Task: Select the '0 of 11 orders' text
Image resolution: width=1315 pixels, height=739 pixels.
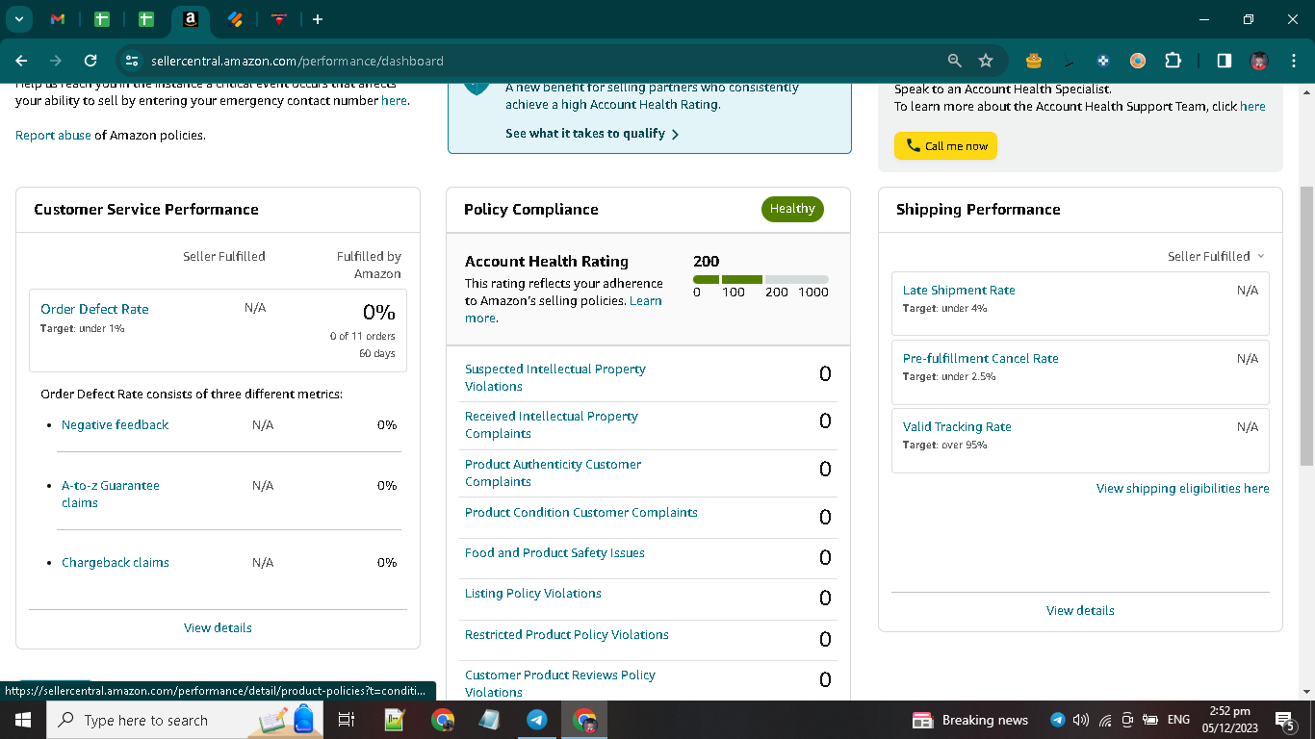Action: pyautogui.click(x=362, y=336)
